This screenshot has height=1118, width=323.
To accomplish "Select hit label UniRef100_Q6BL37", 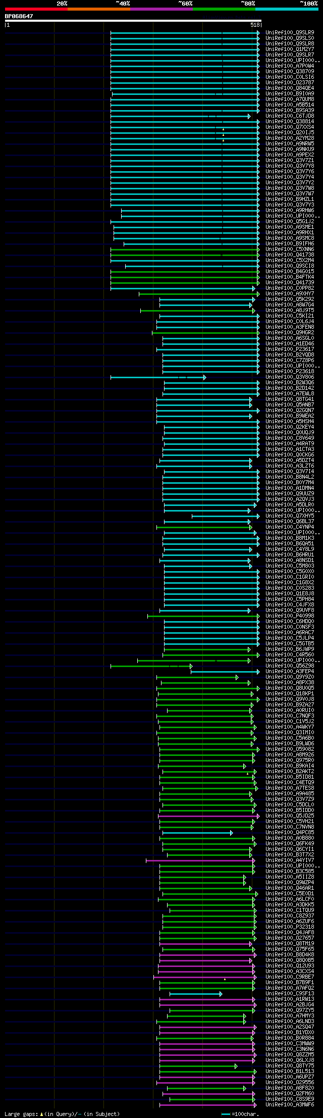I will click(x=290, y=521).
